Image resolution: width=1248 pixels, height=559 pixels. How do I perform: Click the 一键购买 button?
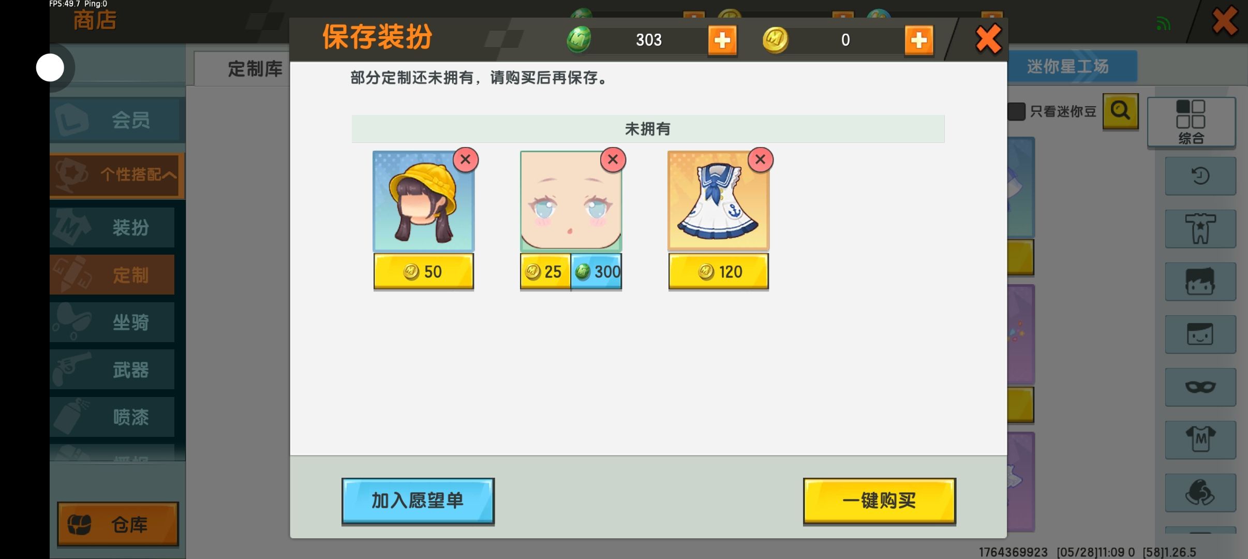tap(879, 501)
